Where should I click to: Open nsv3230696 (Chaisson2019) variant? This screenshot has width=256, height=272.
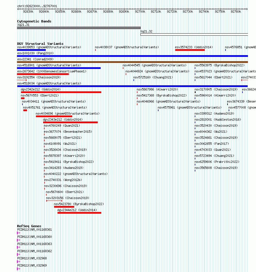point(66,186)
